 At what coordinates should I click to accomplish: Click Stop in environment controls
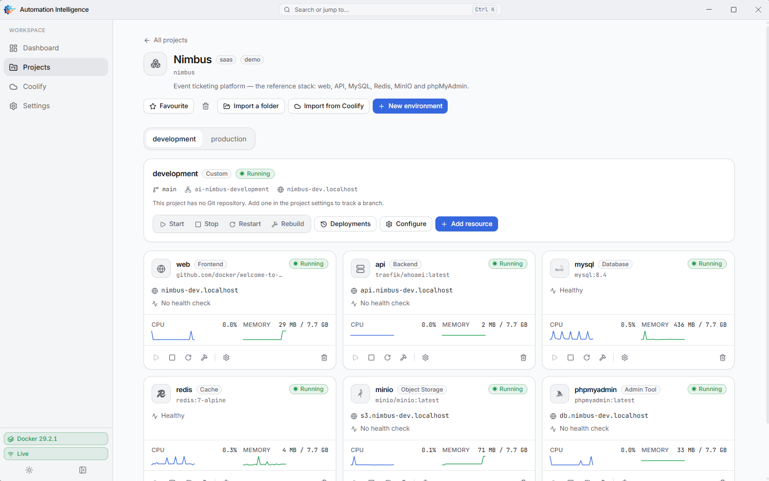click(x=207, y=224)
